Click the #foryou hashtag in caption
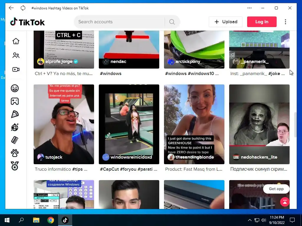This screenshot has width=302, height=226. point(128,169)
